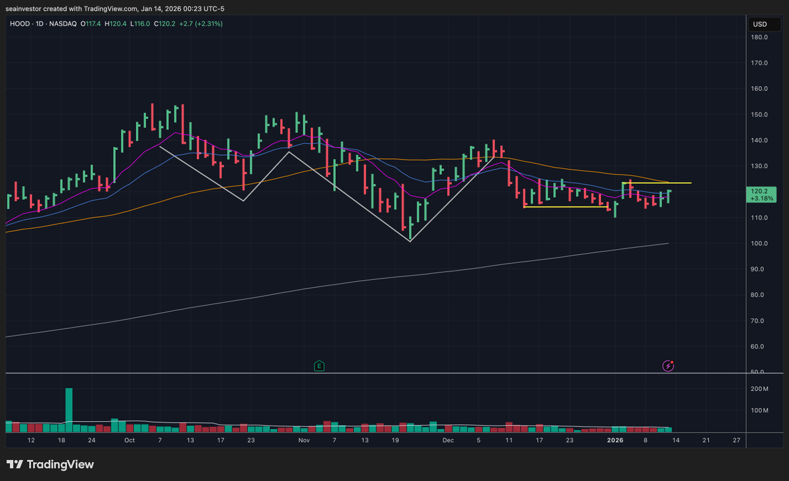The height and width of the screenshot is (481, 789).
Task: Select the high value H120.4
Action: click(x=116, y=24)
